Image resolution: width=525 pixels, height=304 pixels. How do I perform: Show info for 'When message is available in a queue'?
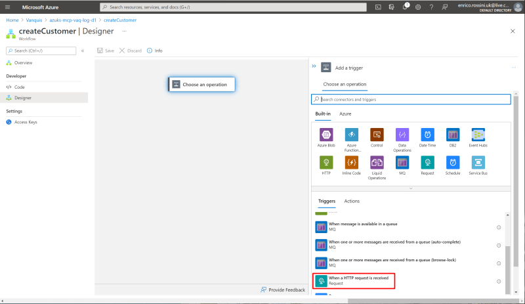point(499,228)
